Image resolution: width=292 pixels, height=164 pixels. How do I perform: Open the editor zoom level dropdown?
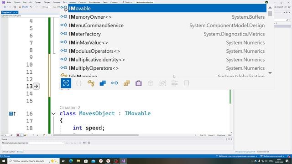coord(5,135)
